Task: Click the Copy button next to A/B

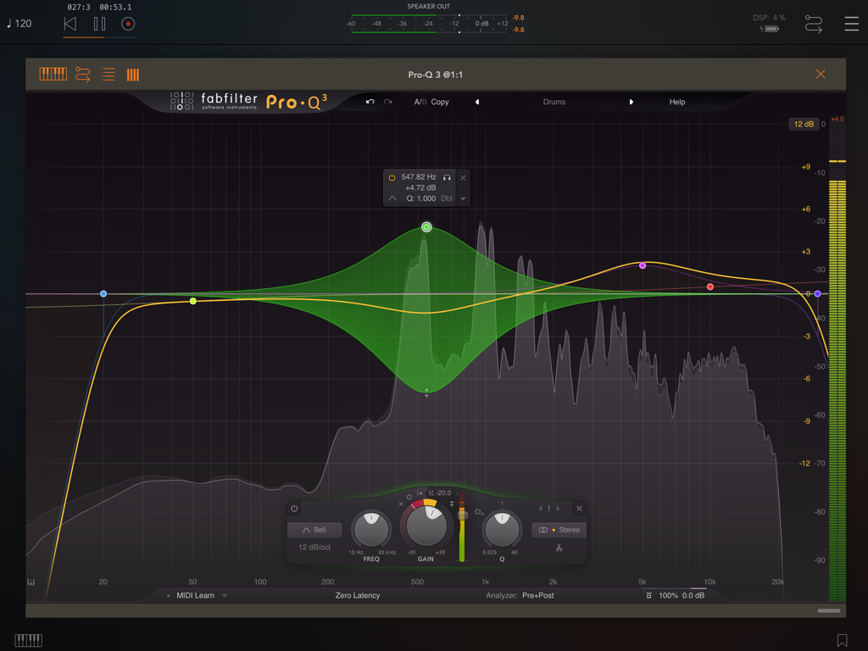Action: tap(441, 102)
